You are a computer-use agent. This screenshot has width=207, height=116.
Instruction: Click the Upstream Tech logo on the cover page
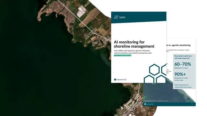pos(115,80)
